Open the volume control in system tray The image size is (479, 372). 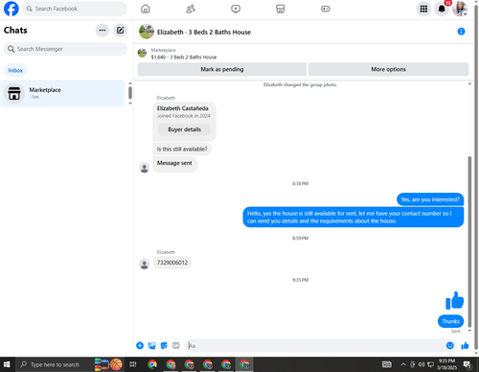pos(422,364)
